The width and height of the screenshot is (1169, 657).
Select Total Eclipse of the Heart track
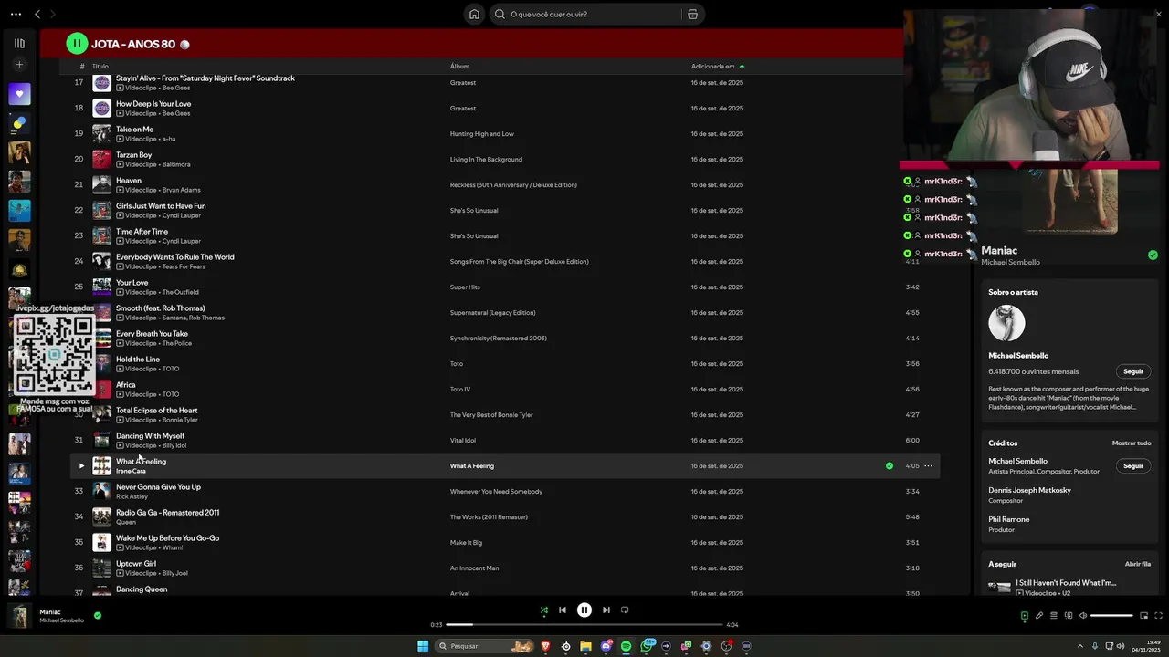click(156, 411)
